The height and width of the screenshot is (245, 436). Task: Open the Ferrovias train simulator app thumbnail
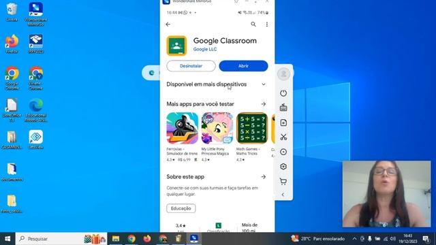[183, 128]
